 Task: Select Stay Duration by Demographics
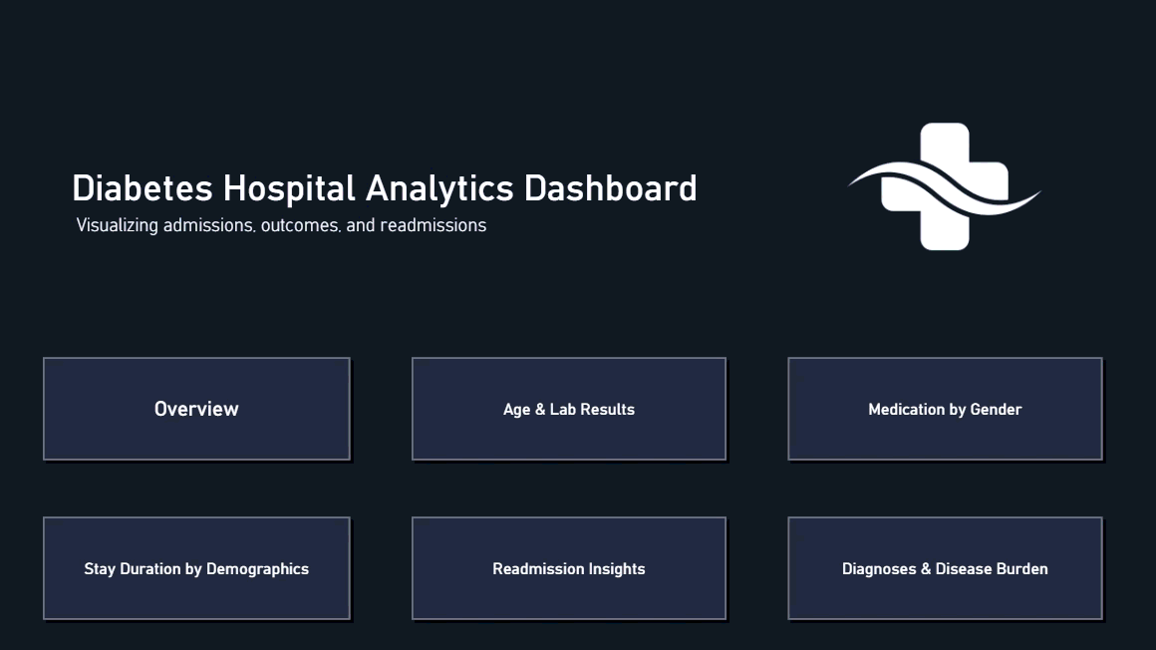click(x=196, y=568)
